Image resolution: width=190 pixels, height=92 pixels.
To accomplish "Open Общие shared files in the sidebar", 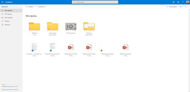I will [11, 21].
